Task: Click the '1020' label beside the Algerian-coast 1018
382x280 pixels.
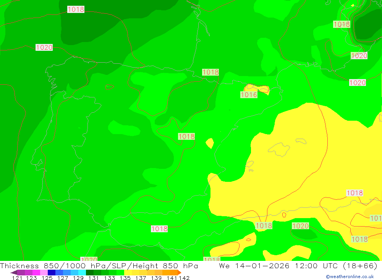Action: coord(300,226)
